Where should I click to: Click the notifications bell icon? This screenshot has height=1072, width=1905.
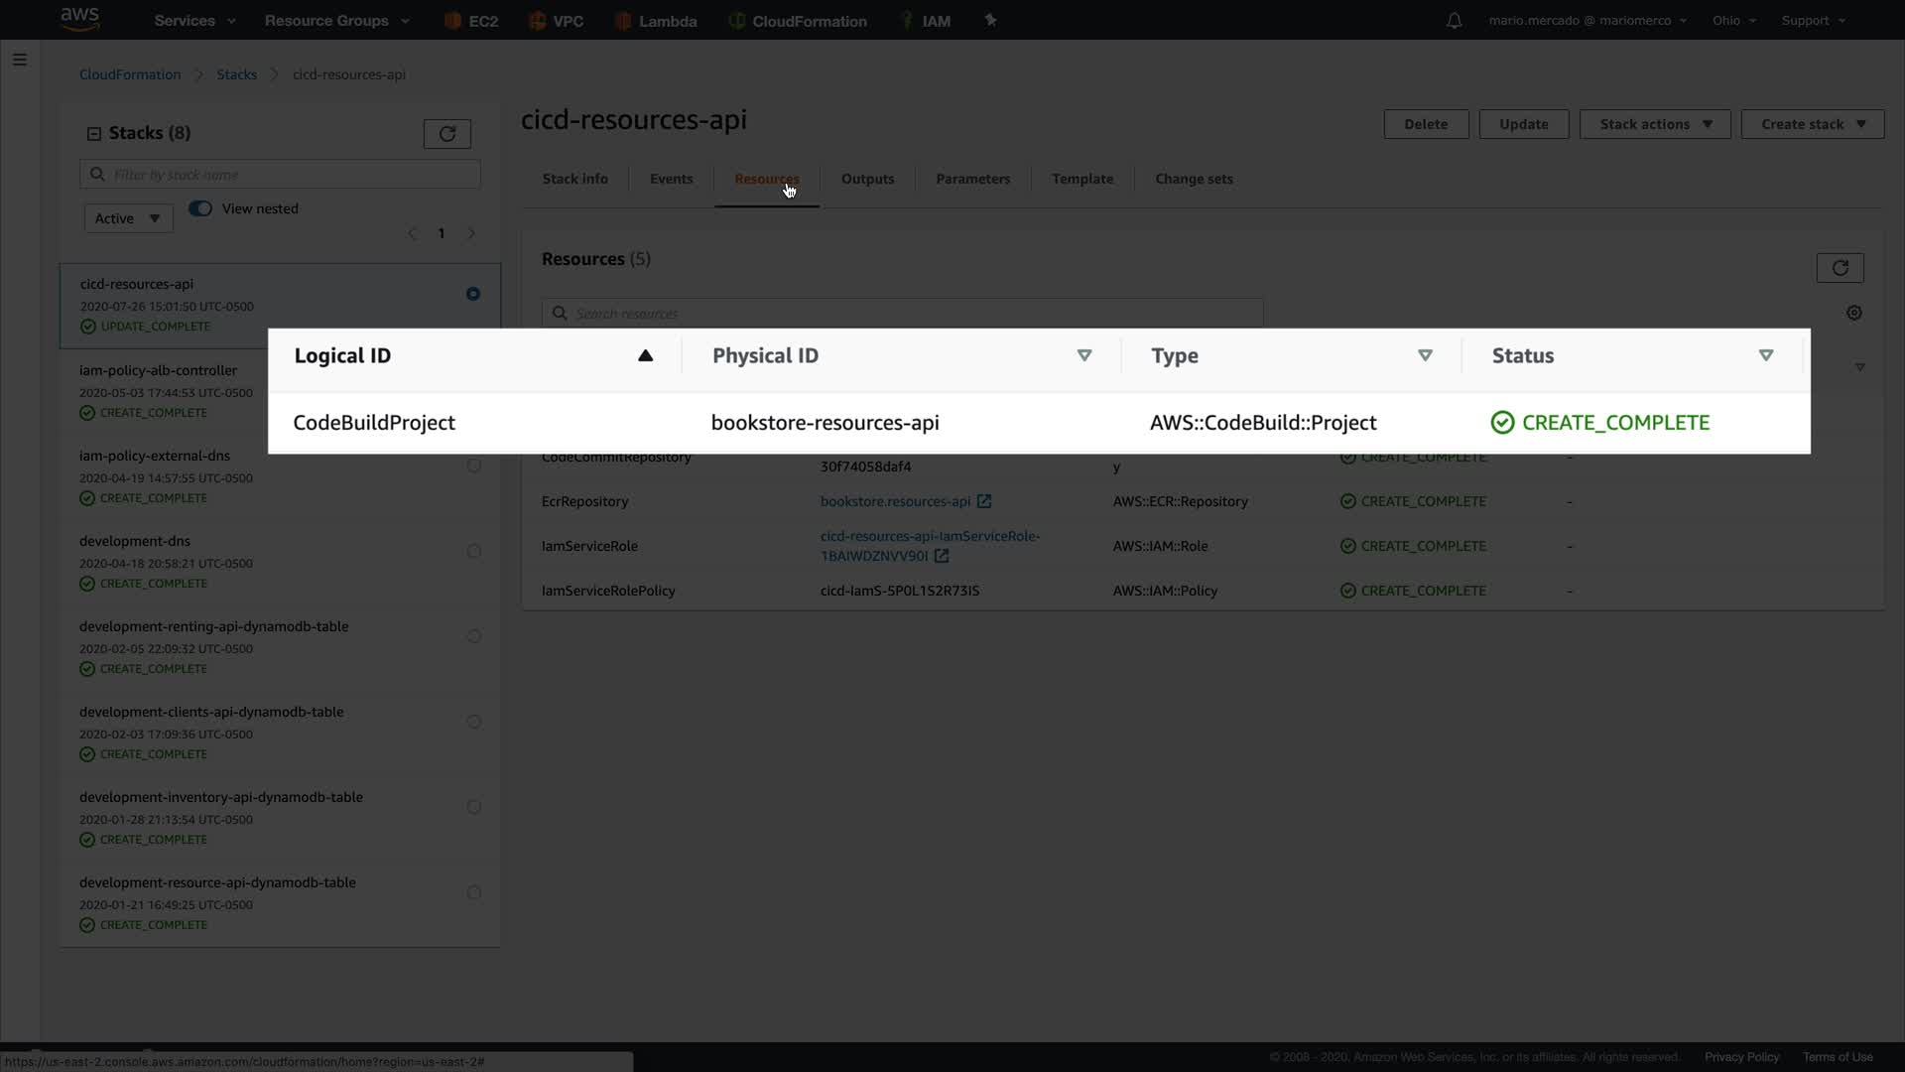coord(1454,21)
